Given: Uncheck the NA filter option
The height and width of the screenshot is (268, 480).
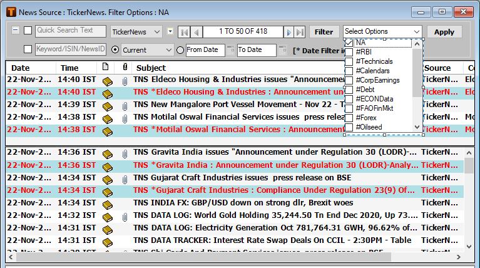Looking at the screenshot, I should [x=349, y=43].
